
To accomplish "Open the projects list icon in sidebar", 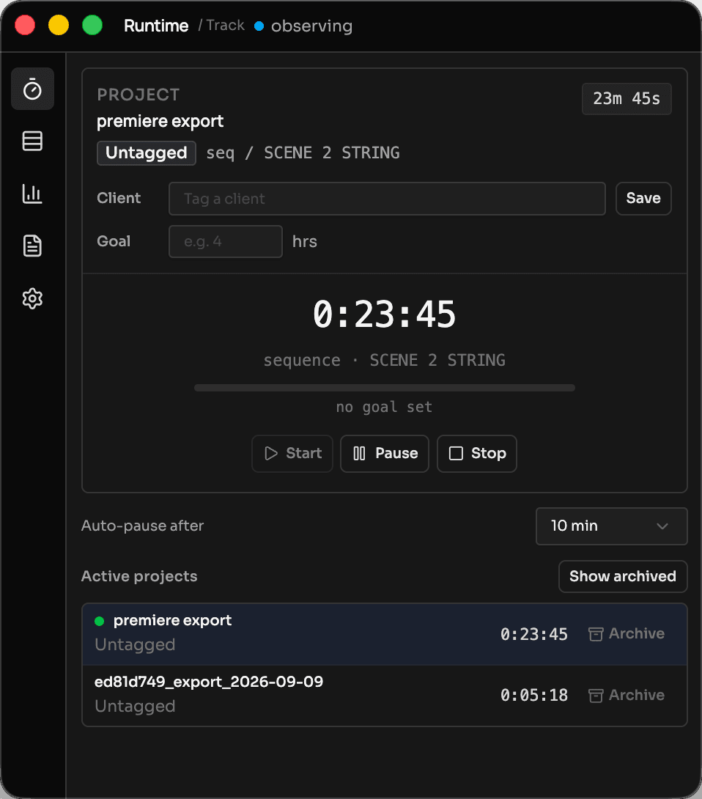I will point(32,141).
